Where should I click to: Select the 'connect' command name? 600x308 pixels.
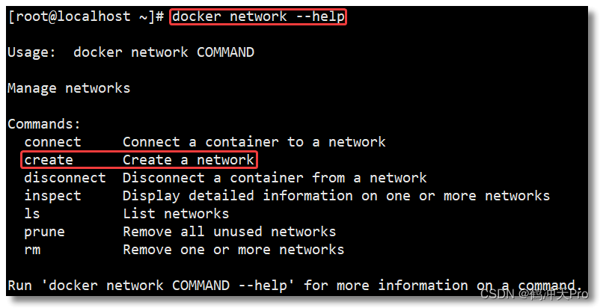click(53, 142)
